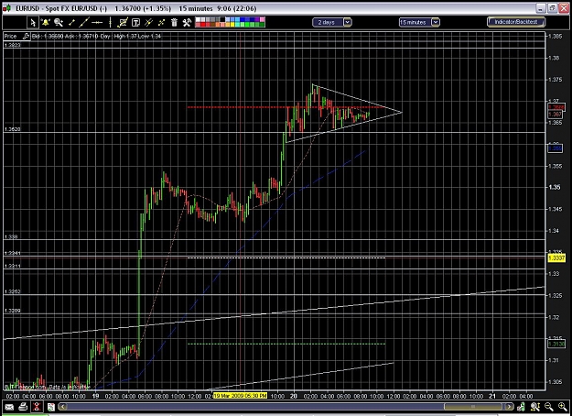Click the EURUSD Spot FX window title
Image resolution: width=572 pixels, height=416 pixels.
[61, 8]
